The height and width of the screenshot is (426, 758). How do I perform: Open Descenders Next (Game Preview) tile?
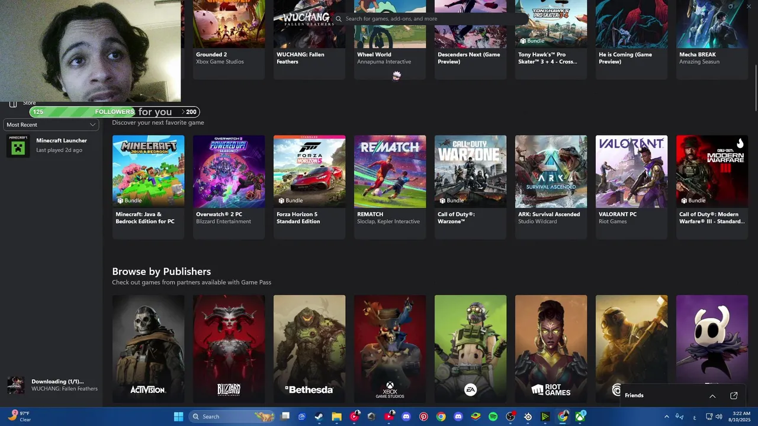click(x=470, y=39)
